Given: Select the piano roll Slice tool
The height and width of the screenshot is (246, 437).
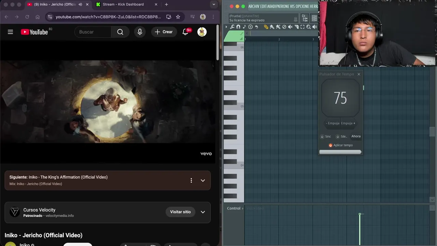Looking at the screenshot, I should [296, 27].
